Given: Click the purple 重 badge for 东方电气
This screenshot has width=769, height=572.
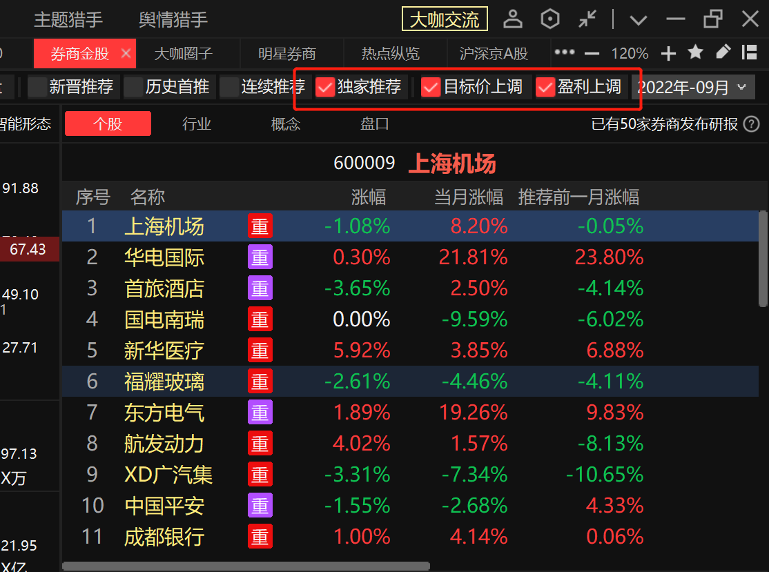Looking at the screenshot, I should [x=260, y=413].
